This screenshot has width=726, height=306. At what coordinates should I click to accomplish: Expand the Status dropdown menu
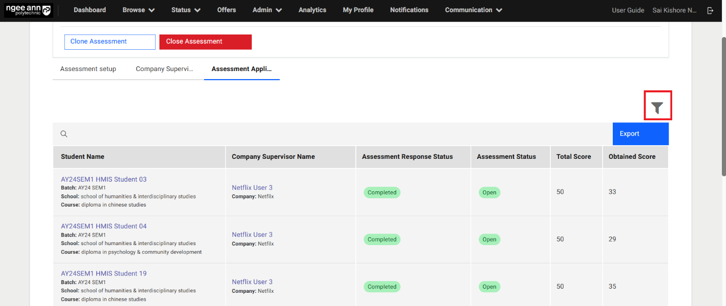point(185,10)
